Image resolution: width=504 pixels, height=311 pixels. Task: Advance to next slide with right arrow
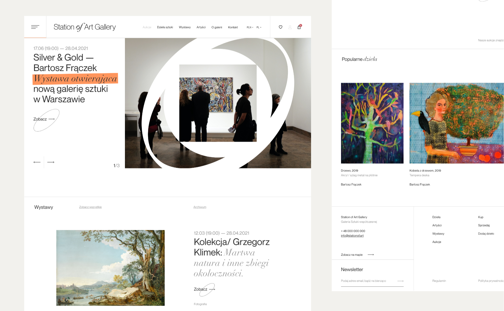click(x=51, y=162)
